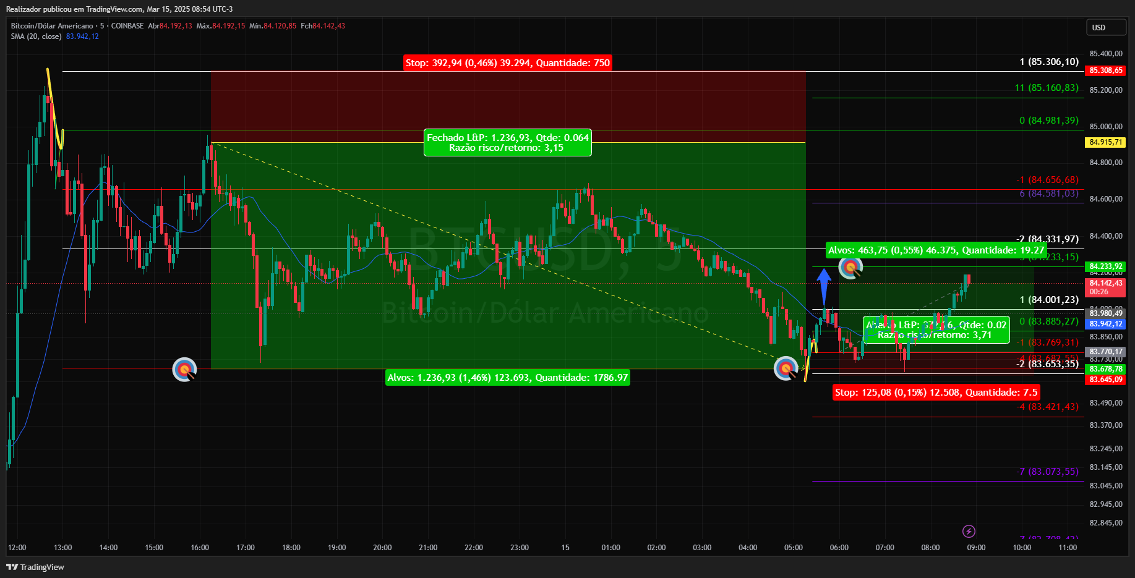Image resolution: width=1135 pixels, height=578 pixels.
Task: Click the 05:00 time axis label
Action: click(794, 548)
